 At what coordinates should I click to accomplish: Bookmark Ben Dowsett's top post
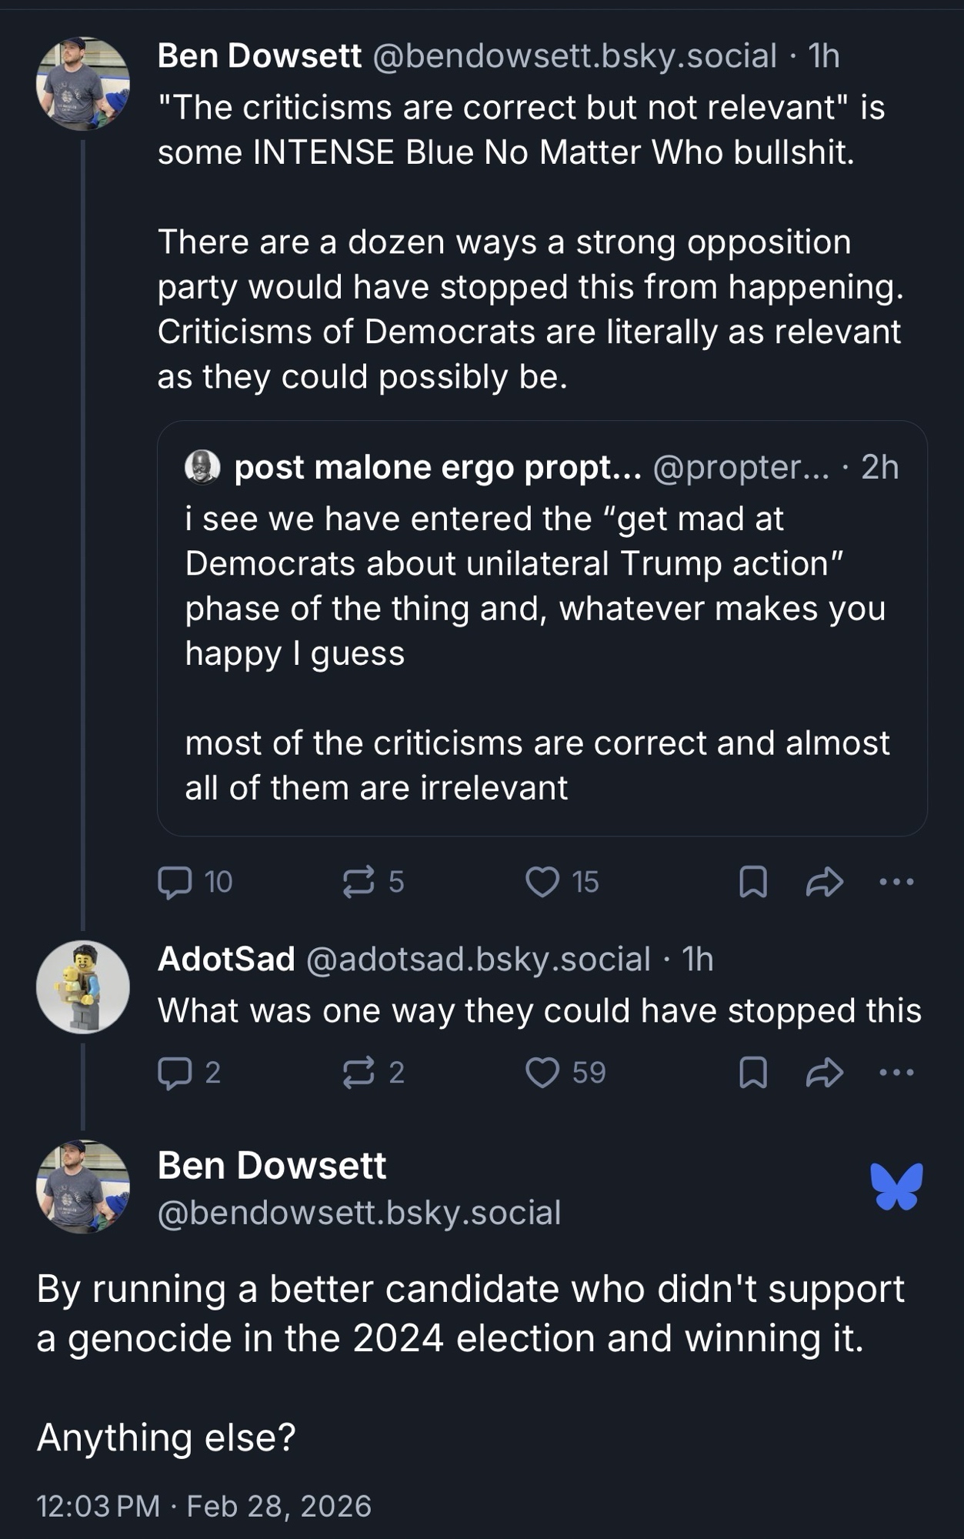click(752, 882)
